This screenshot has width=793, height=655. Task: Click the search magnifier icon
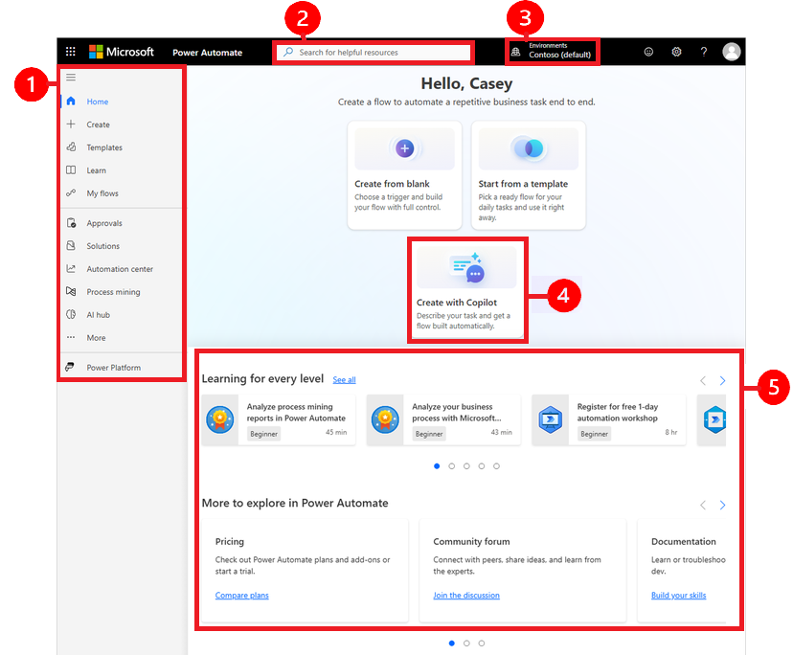288,52
